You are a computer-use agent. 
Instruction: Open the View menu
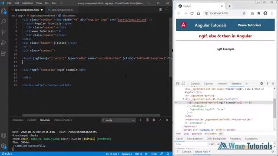coord(39,3)
